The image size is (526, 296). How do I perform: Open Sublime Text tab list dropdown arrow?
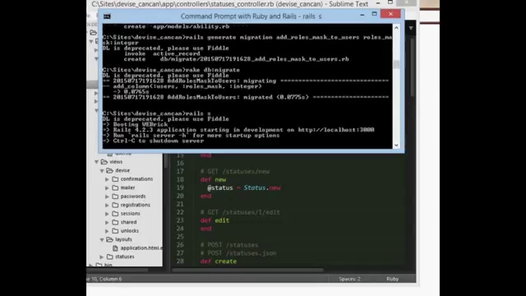point(411,28)
